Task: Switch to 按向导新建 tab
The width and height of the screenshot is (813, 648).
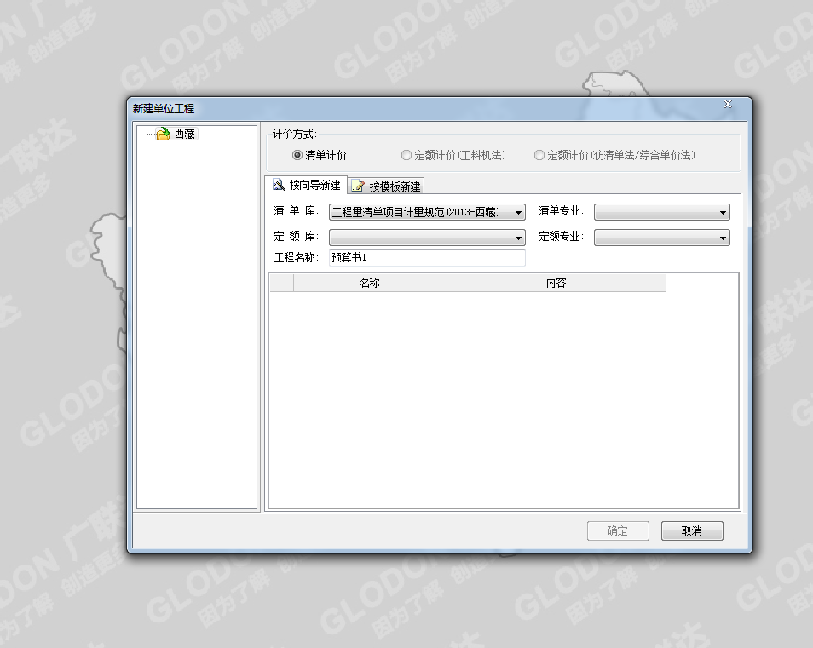Action: click(x=306, y=185)
